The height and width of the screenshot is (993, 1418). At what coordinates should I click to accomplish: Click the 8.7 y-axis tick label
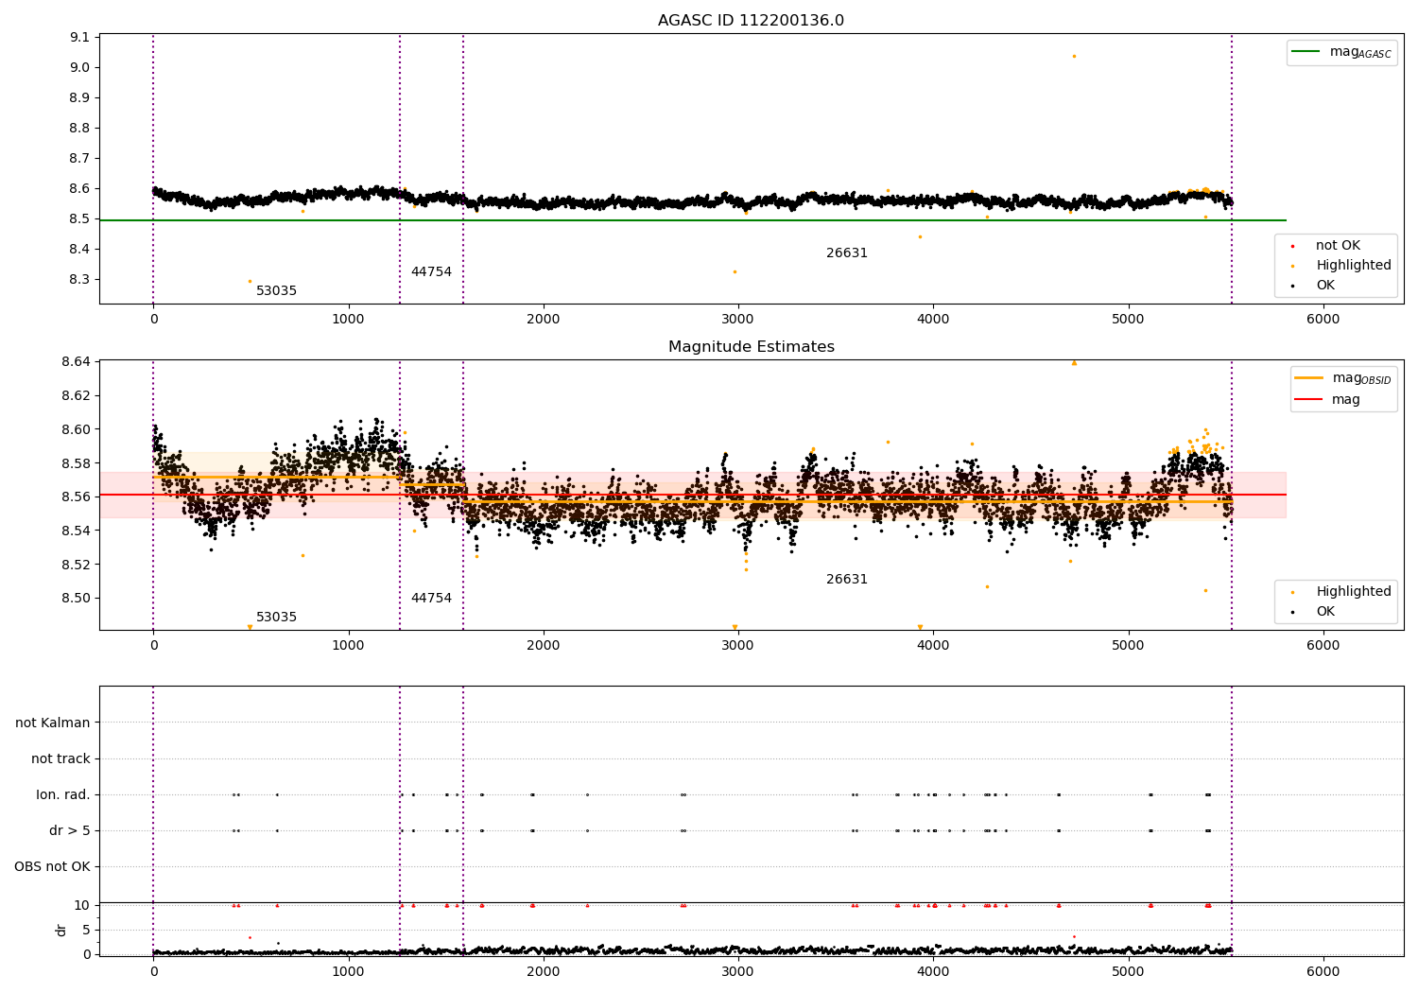tap(80, 158)
